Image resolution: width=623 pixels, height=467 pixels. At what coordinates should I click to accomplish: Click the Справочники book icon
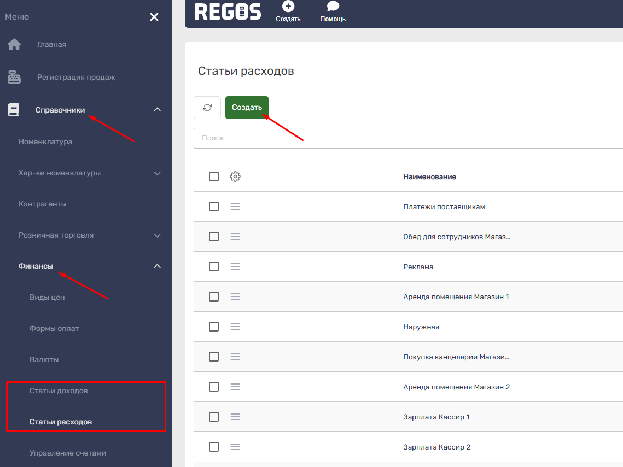pos(14,110)
